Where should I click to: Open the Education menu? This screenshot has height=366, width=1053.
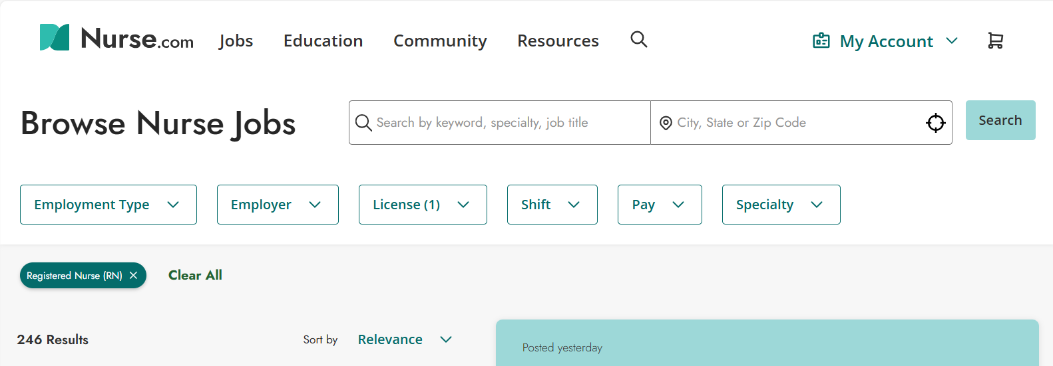pos(323,41)
